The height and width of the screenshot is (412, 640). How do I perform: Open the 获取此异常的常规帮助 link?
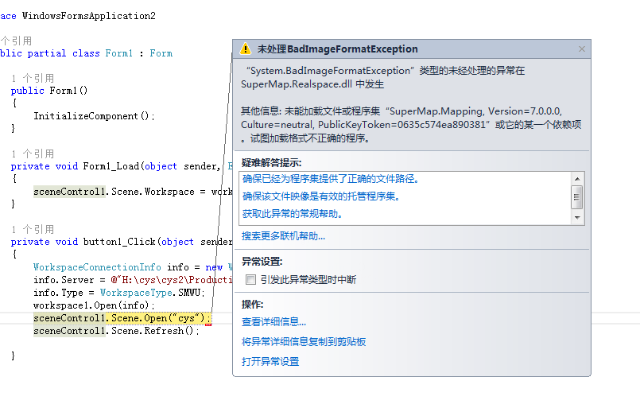coord(293,214)
